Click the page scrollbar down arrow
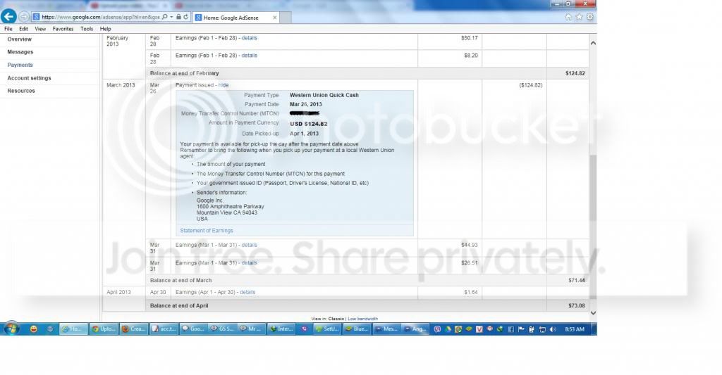Image resolution: width=722 pixels, height=375 pixels. (593, 313)
